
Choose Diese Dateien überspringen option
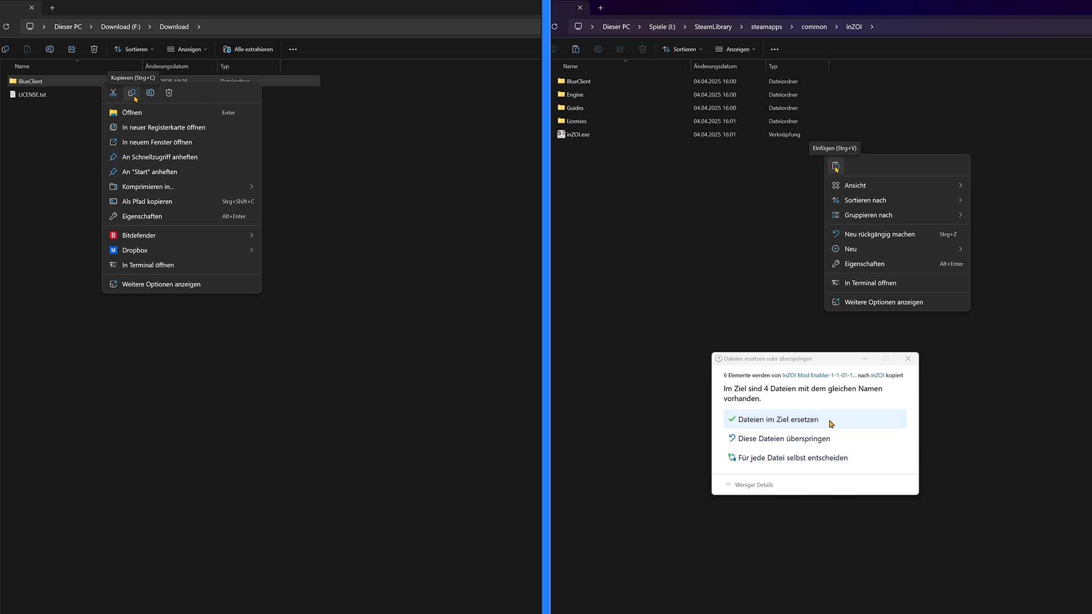pyautogui.click(x=784, y=438)
